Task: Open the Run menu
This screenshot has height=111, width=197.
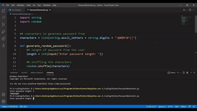Action: pyautogui.click(x=39, y=5)
